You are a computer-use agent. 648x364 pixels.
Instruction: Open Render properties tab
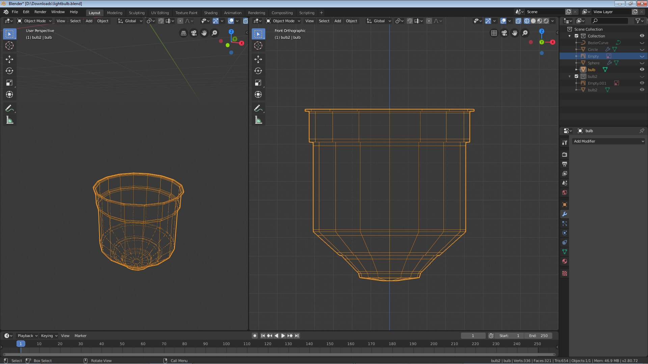565,155
